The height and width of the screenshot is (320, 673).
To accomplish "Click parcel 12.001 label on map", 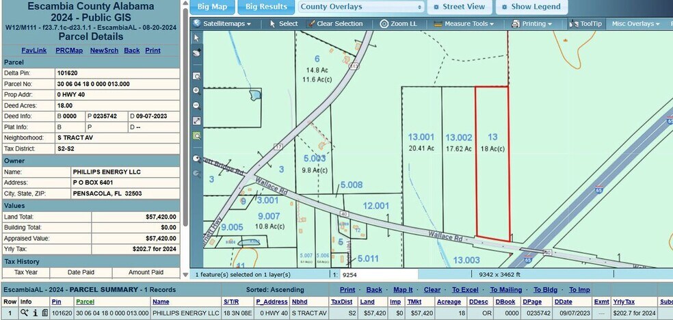I will coord(376,206).
